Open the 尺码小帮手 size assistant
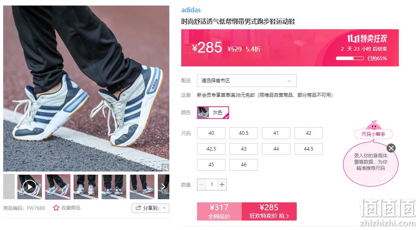This screenshot has width=419, height=230. tap(373, 134)
